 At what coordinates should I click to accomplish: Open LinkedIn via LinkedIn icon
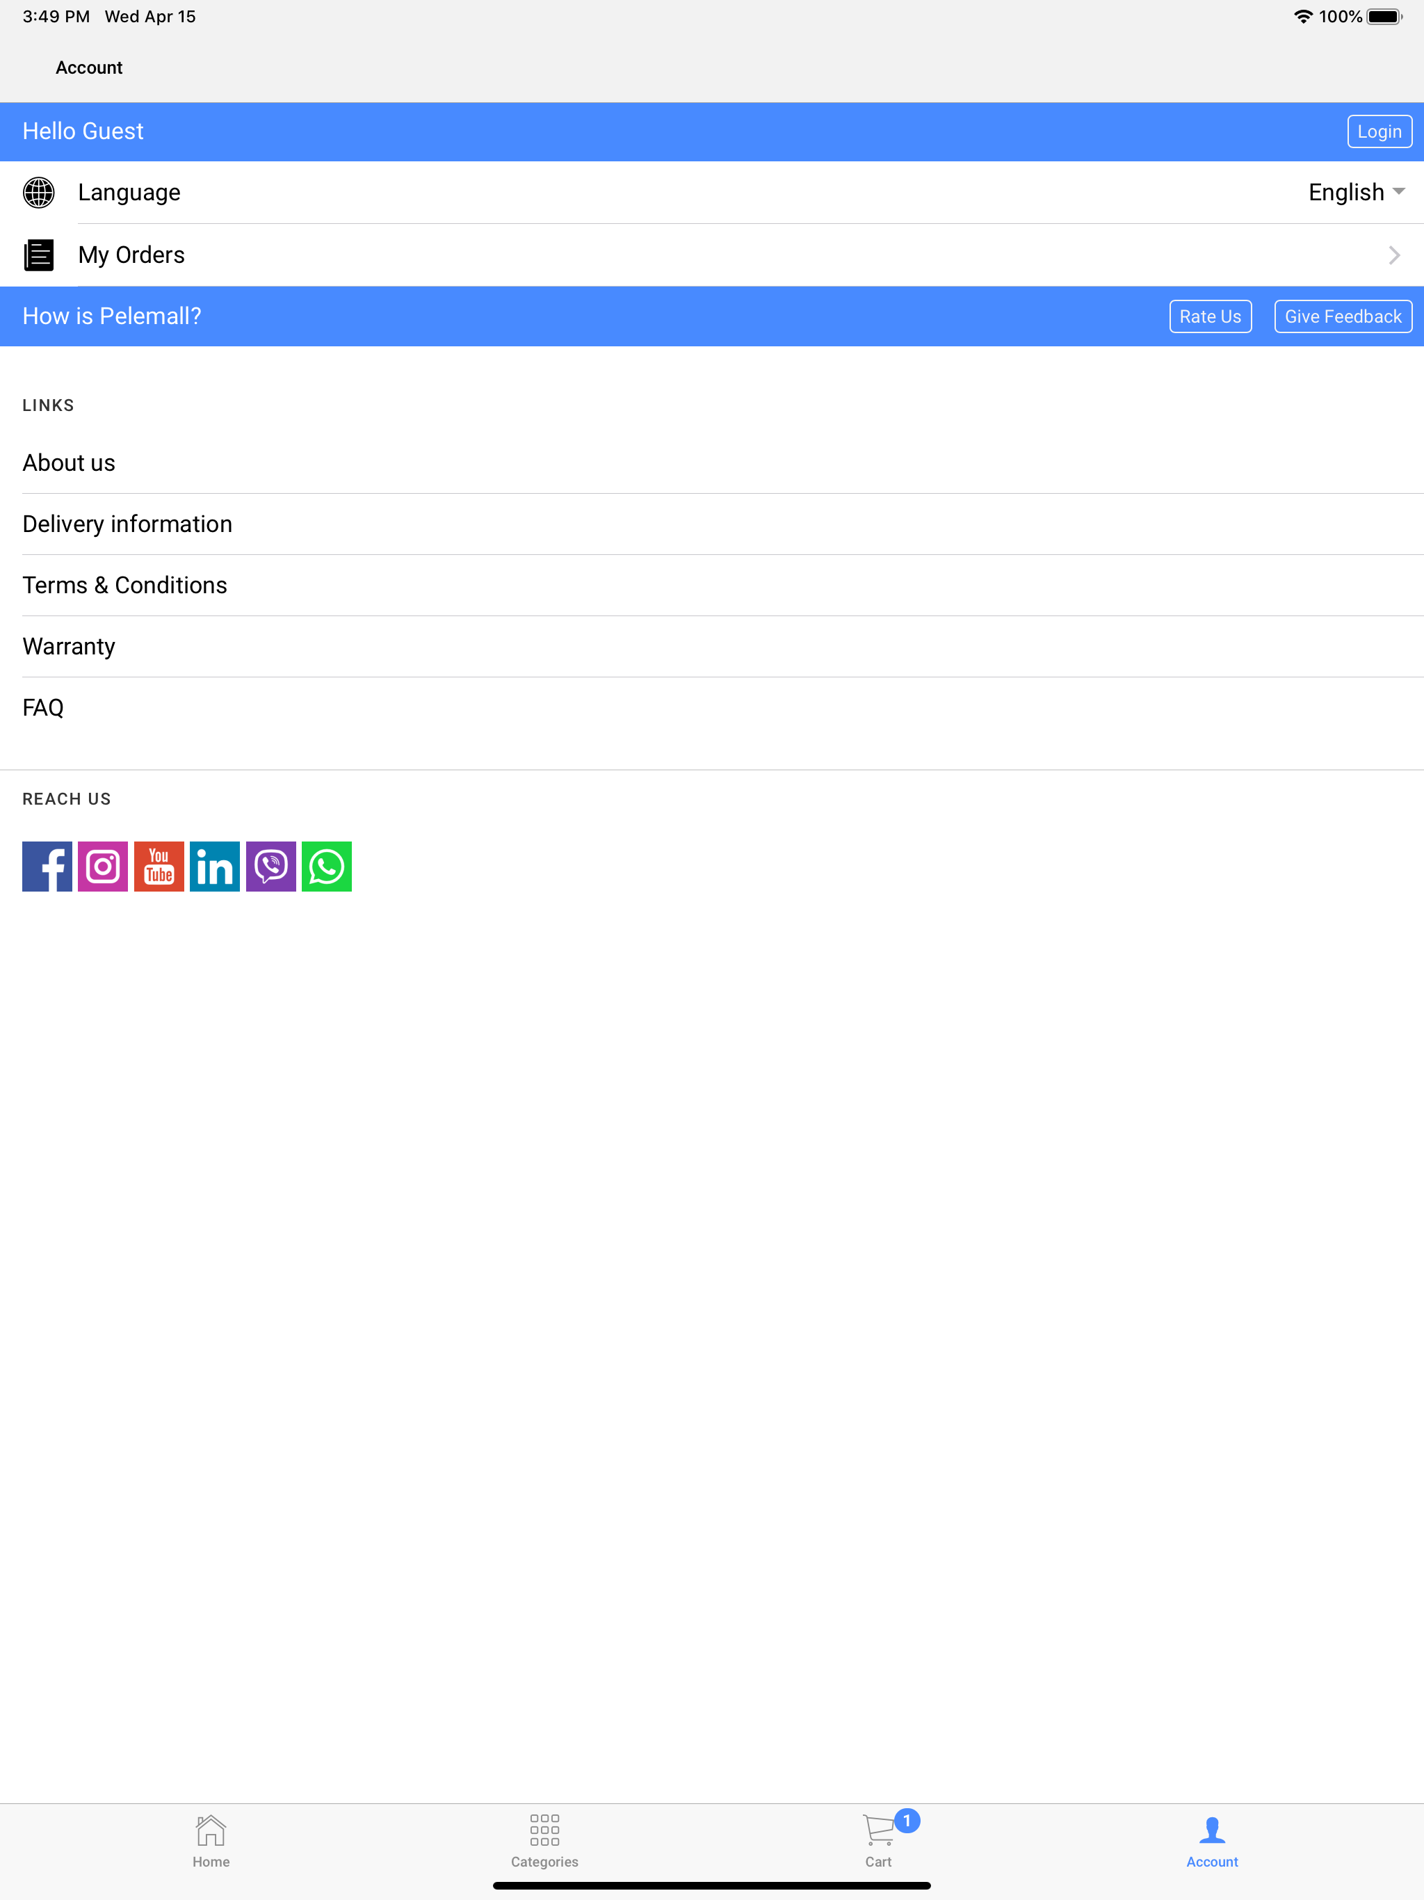click(x=214, y=866)
